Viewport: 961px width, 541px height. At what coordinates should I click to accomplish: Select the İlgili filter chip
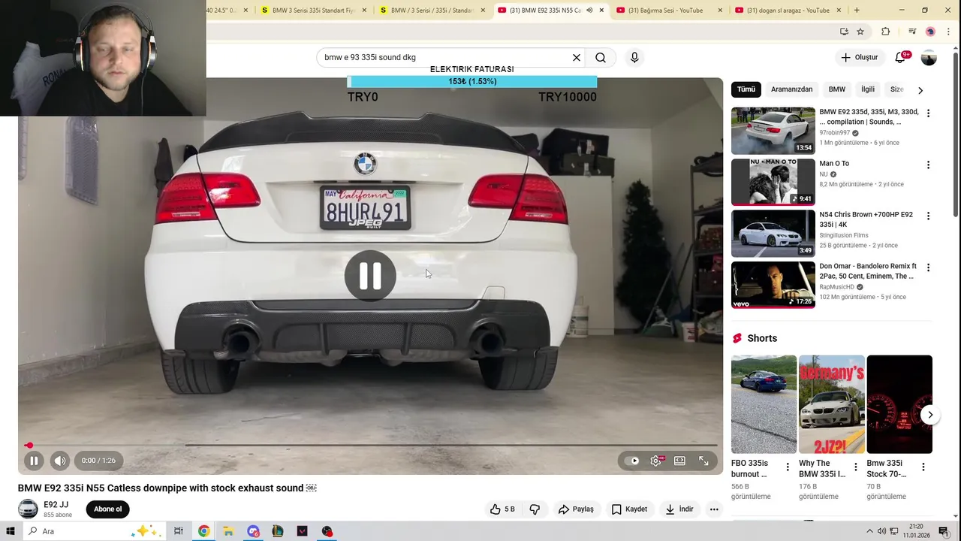pos(868,89)
